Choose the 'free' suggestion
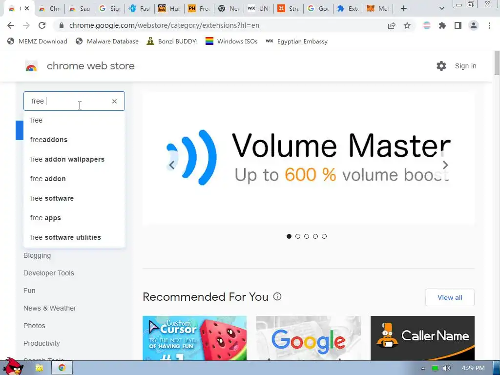Screen dimensions: 500x375 [x=74, y=120]
